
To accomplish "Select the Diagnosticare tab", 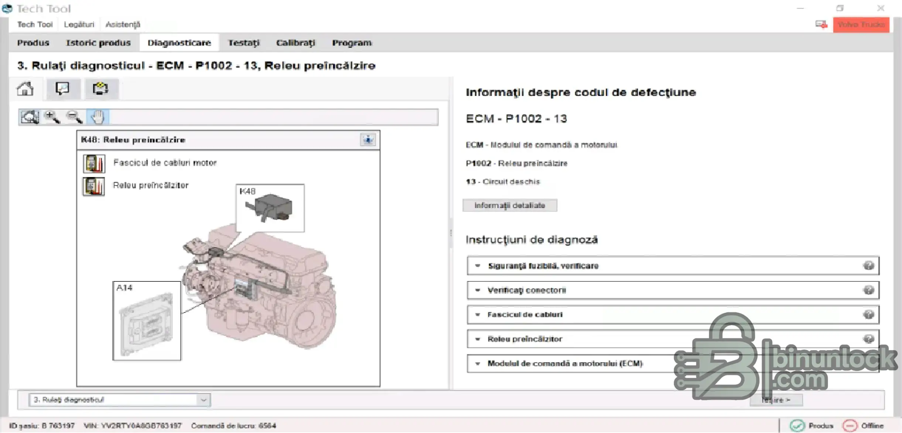I will (180, 43).
